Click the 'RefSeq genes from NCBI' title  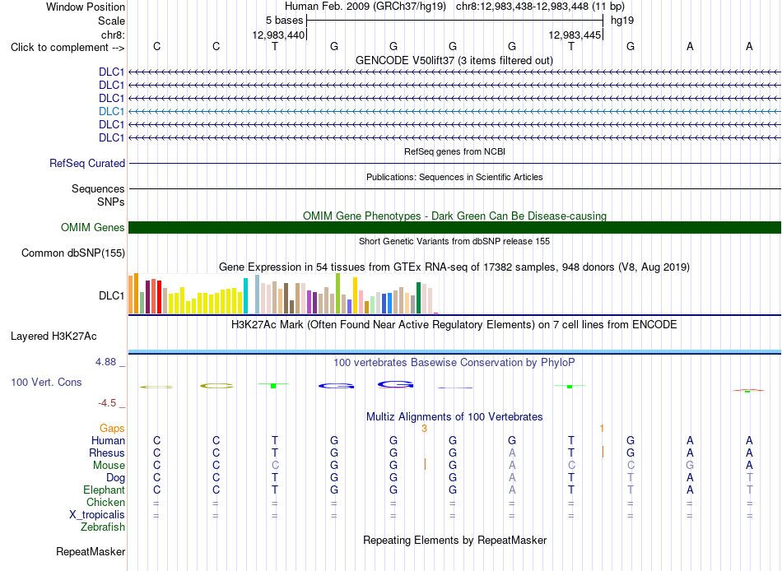tap(454, 151)
